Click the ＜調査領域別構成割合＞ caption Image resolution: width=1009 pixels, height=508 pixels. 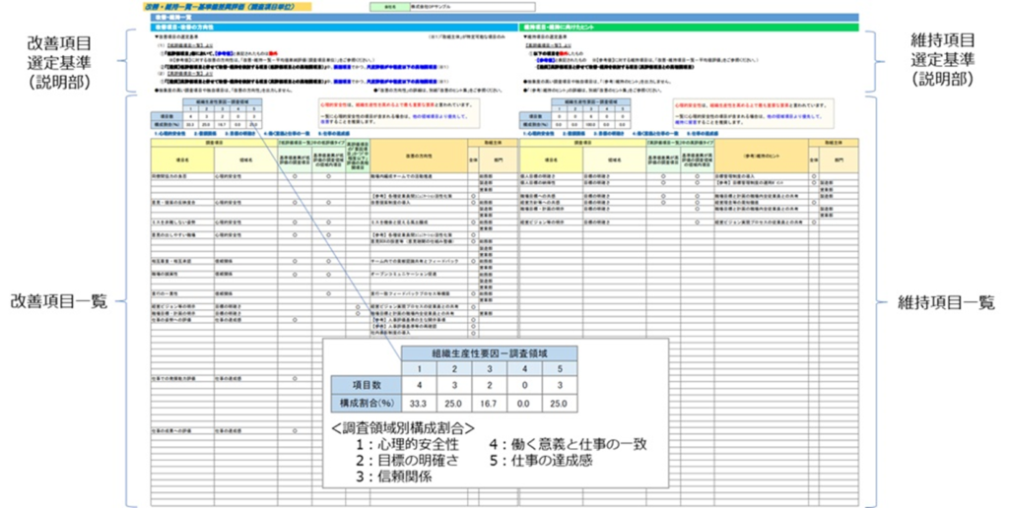402,427
